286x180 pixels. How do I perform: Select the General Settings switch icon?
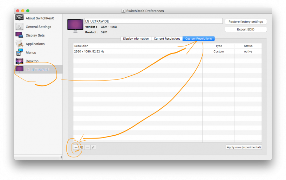(20, 27)
